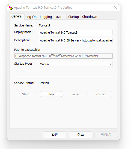Click the Display name input field
The image size is (131, 149).
click(x=76, y=32)
